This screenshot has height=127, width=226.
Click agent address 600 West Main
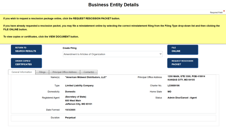pos(73,101)
